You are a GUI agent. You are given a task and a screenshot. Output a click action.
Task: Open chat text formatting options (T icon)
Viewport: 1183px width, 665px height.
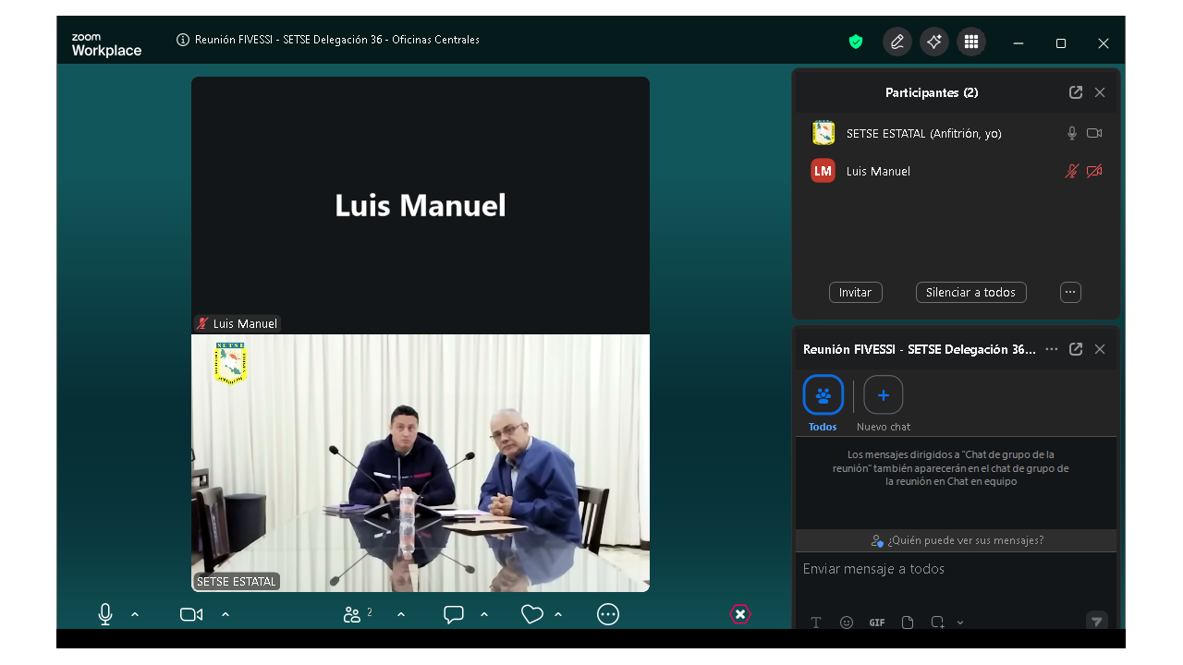point(816,623)
